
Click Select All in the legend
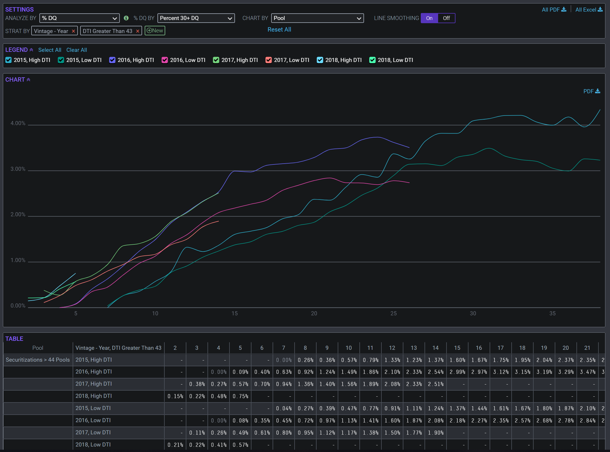[x=49, y=50]
